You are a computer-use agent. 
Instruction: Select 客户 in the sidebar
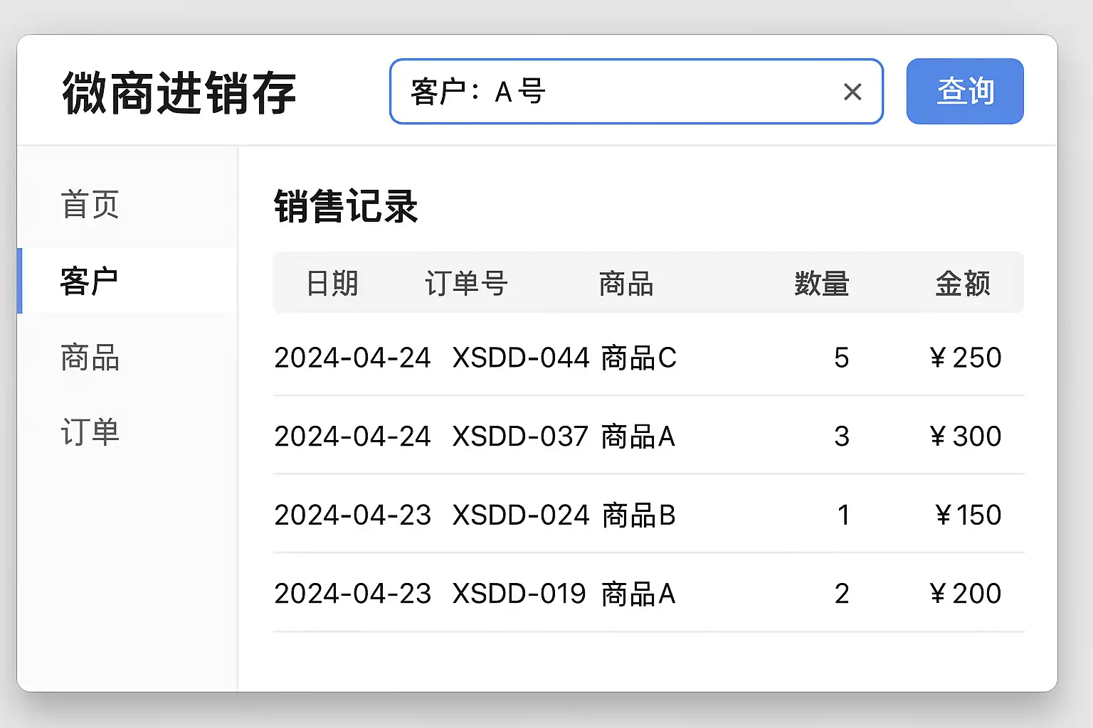pos(90,282)
